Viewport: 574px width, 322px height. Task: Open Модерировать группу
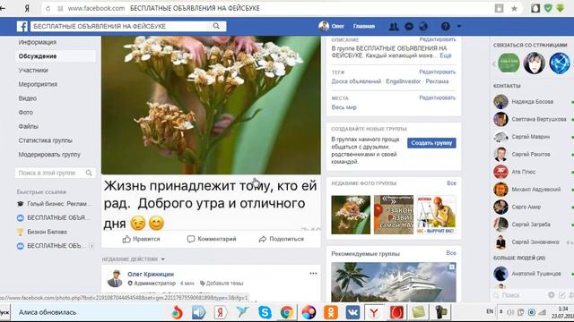pos(49,155)
